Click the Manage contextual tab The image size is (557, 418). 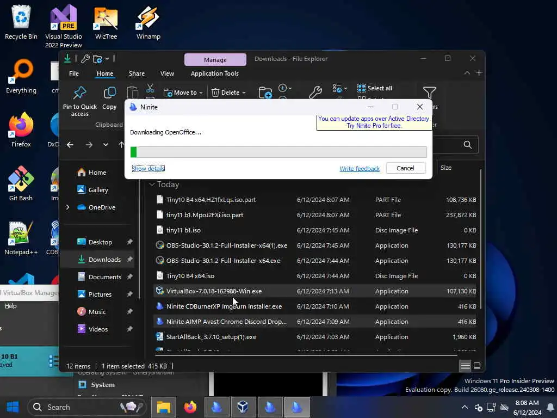[x=215, y=60]
